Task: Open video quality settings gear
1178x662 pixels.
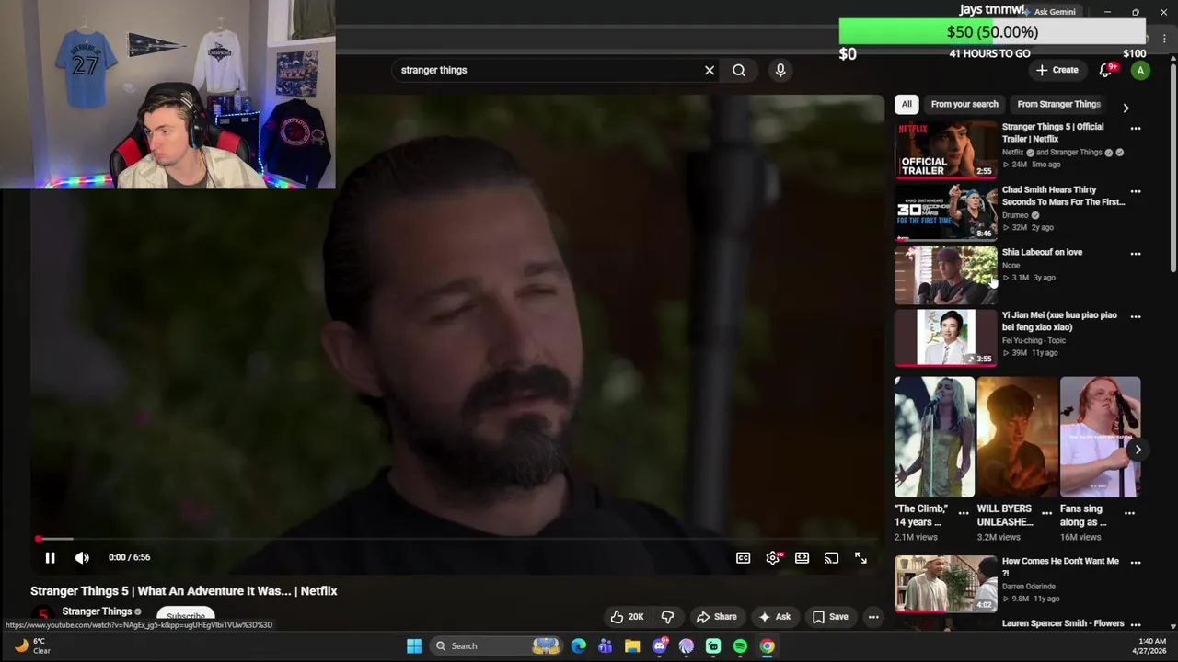Action: (773, 558)
